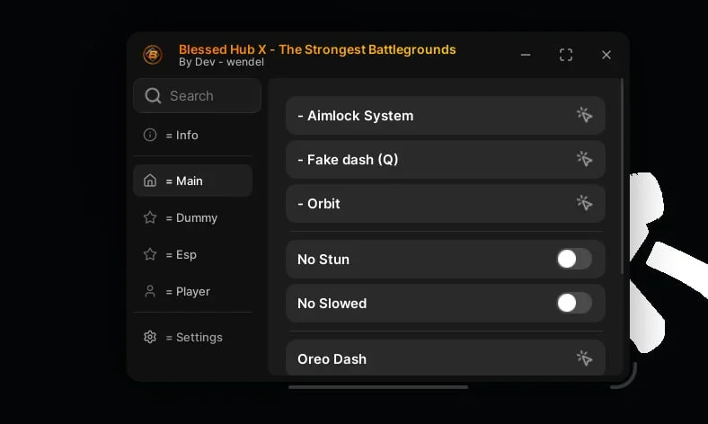Type in the Search field
Screen dimensions: 708x424
click(207, 96)
